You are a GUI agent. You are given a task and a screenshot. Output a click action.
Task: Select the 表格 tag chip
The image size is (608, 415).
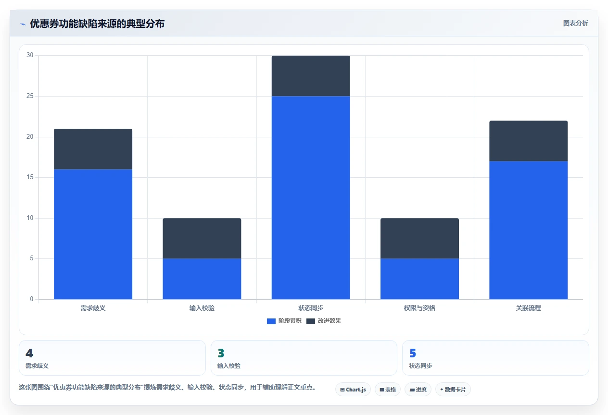pos(387,390)
